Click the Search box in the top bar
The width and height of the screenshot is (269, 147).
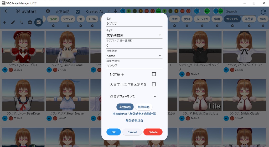tap(241, 12)
